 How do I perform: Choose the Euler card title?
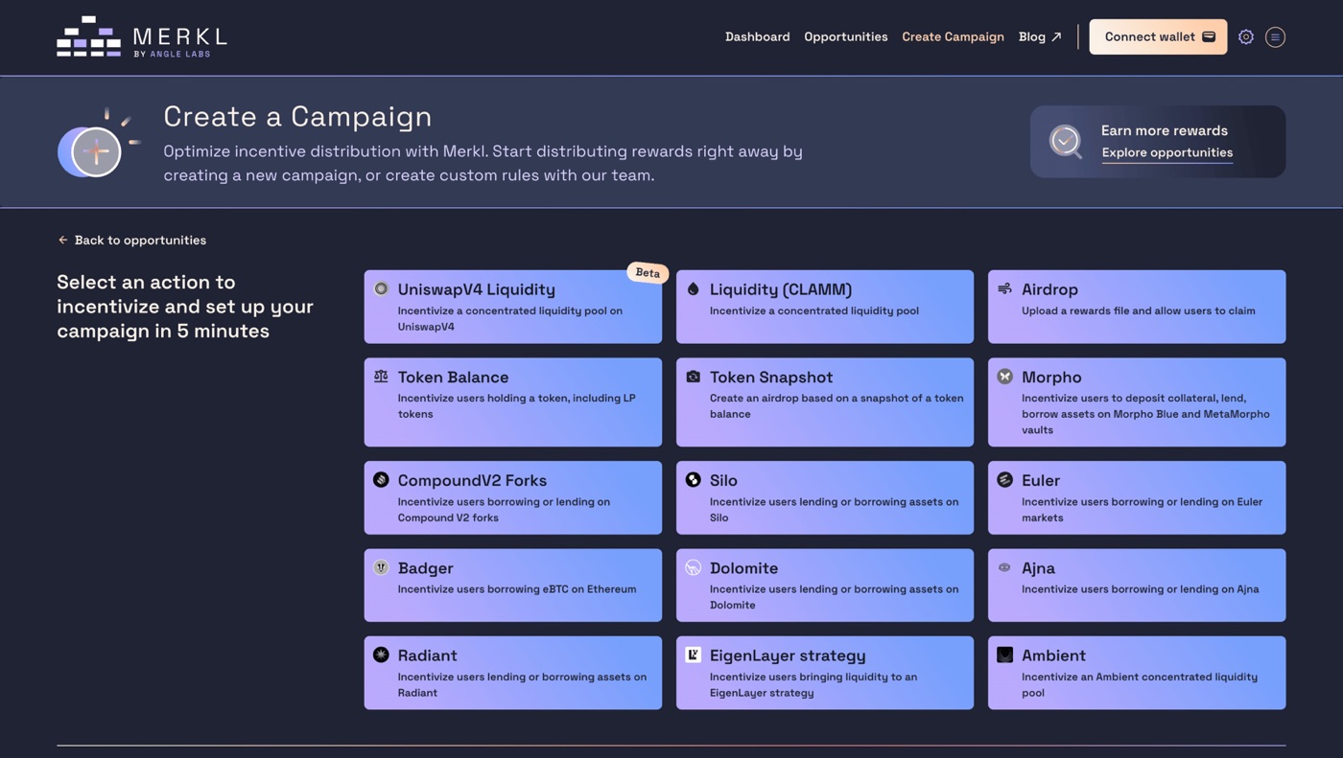click(1041, 480)
